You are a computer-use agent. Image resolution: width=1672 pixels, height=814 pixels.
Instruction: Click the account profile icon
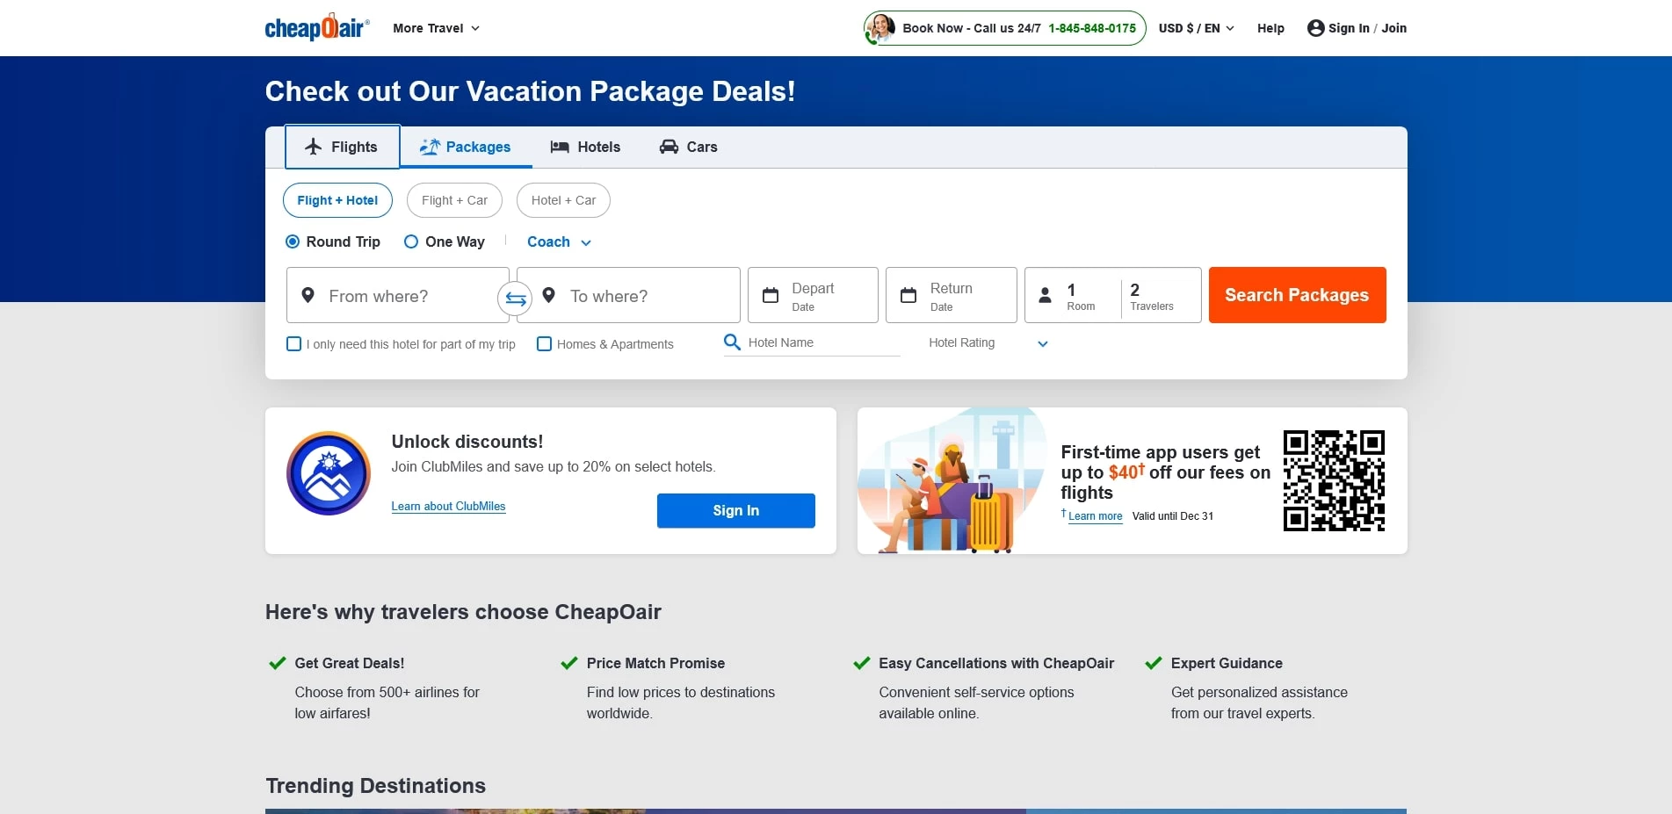point(1315,28)
